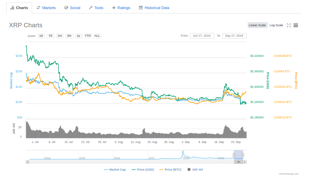The width and height of the screenshot is (313, 177).
Task: Set zoom range to 3m
Action: coord(69,36)
